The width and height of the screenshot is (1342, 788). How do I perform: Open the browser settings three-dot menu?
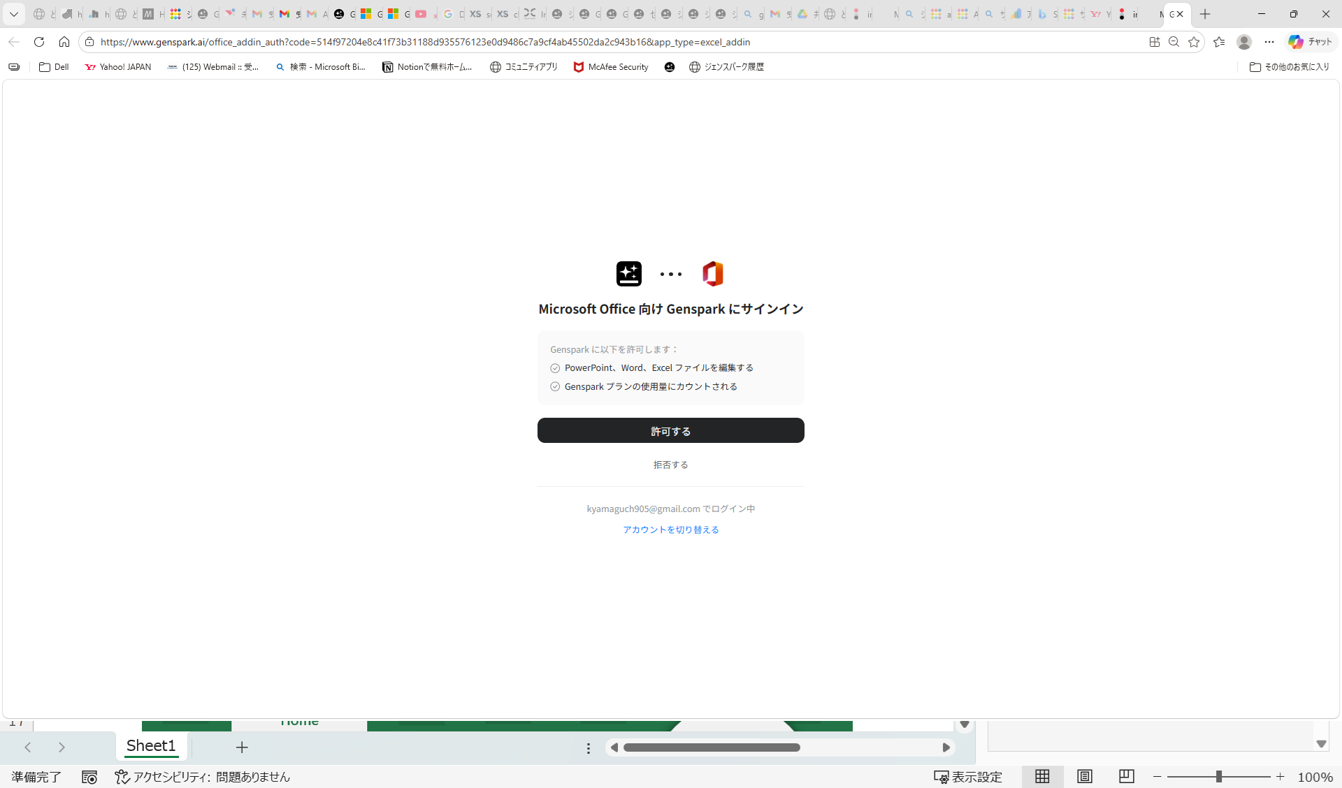coord(1271,42)
